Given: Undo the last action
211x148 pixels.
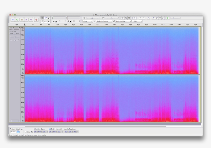Looking at the screenshot, I should pos(140,18).
